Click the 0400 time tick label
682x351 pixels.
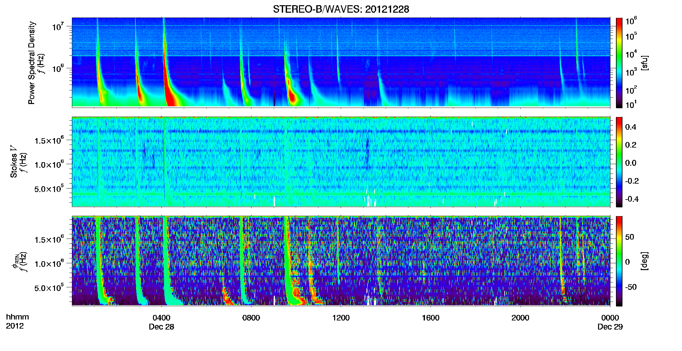[161, 318]
